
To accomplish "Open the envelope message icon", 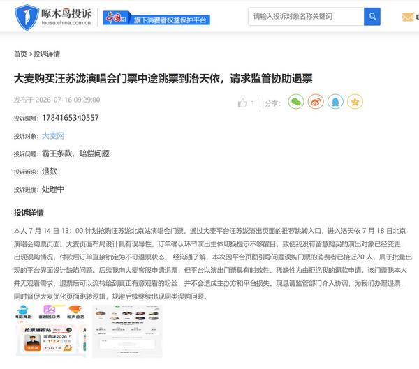I will (x=408, y=17).
